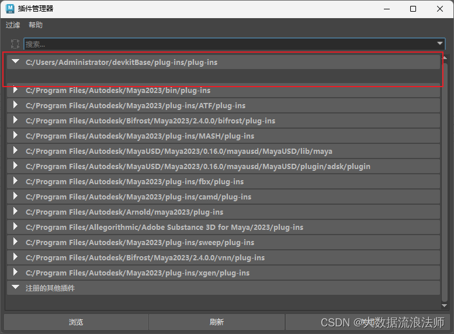Maximize the 插件管理器 window
Image resolution: width=454 pixels, height=334 pixels.
click(x=413, y=9)
